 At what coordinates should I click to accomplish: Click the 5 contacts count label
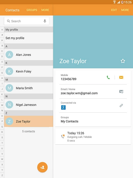(x=29, y=131)
